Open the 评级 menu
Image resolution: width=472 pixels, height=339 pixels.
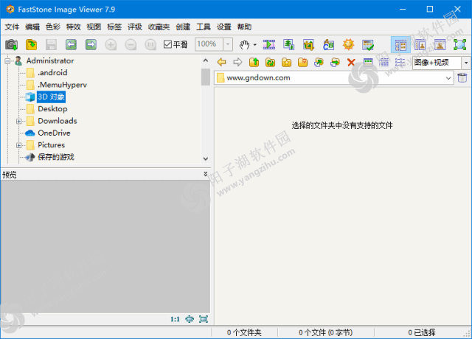(135, 27)
